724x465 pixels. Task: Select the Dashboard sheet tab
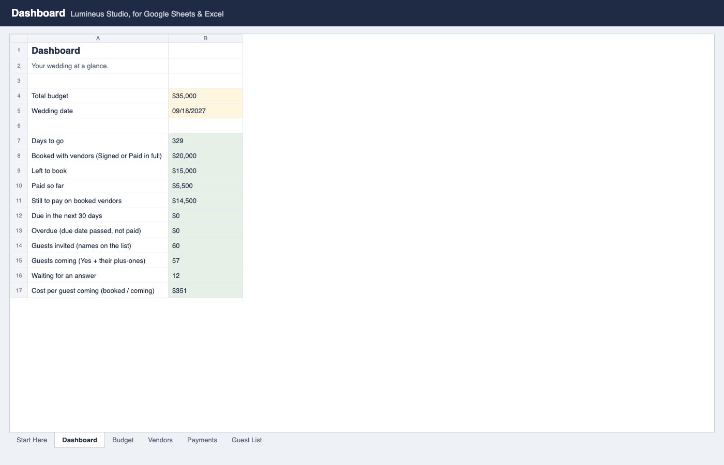click(x=80, y=440)
